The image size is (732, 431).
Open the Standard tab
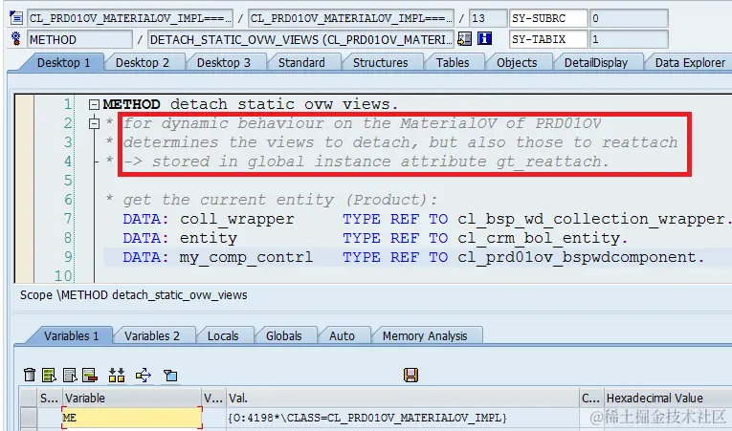pos(301,62)
